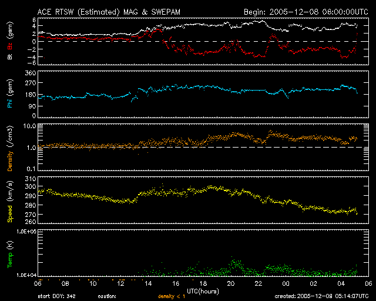Viewport: 376px width, 301px height.
Task: Click the '04' hour label on time axis
Action: pos(341,284)
